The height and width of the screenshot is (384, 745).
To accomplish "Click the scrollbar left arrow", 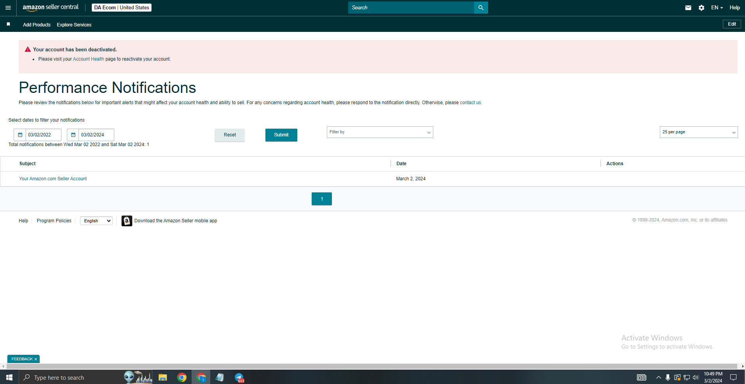I will pyautogui.click(x=3, y=366).
